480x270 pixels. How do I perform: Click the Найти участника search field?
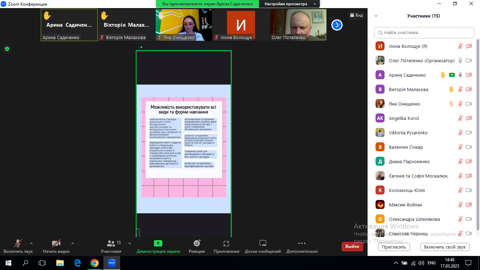tap(424, 33)
